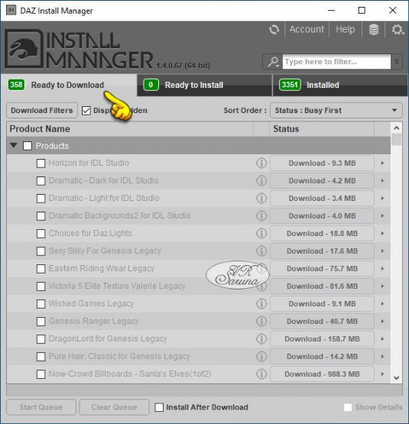
Task: Show info for Choices for Daz Lights
Action: (261, 233)
